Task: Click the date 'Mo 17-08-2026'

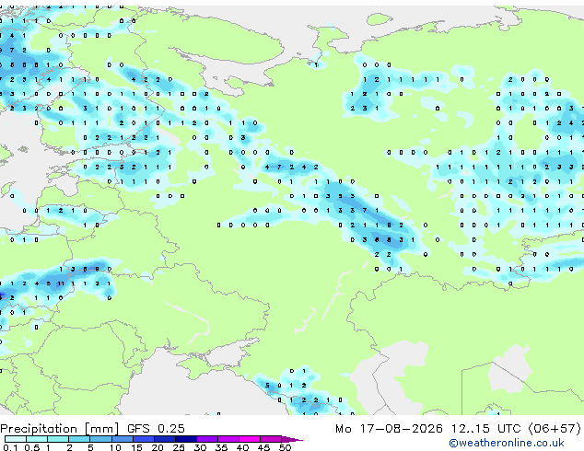Action: (389, 429)
